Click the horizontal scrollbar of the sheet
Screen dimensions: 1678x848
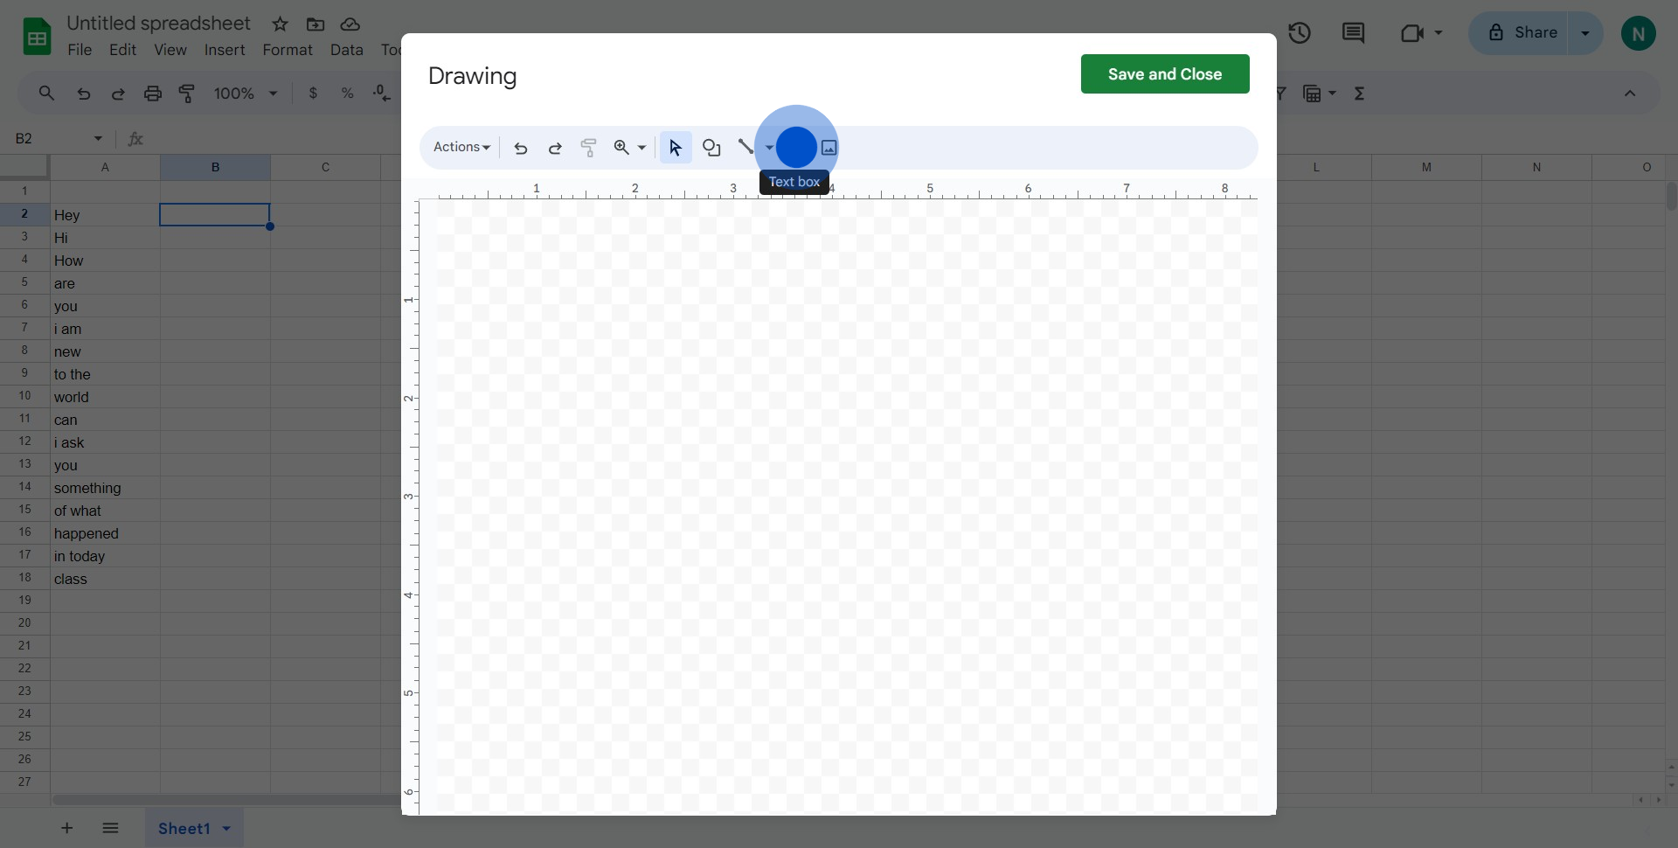pos(225,800)
